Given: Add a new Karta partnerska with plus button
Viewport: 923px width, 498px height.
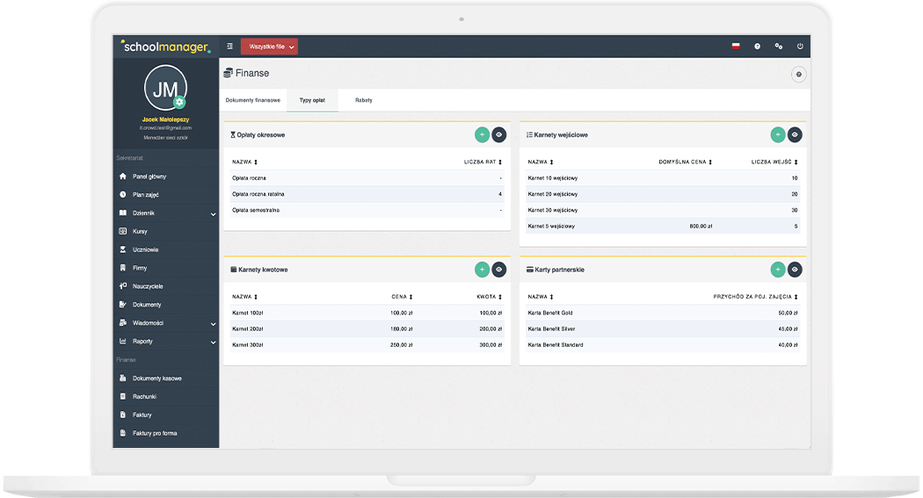Looking at the screenshot, I should [x=778, y=270].
